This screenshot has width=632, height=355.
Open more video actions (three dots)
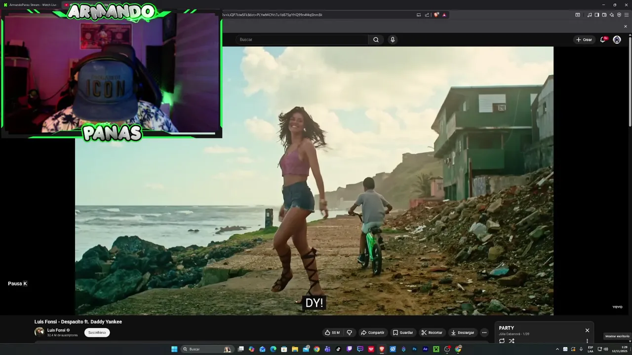pos(484,333)
